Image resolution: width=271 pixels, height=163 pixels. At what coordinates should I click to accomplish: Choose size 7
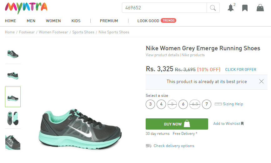click(207, 104)
